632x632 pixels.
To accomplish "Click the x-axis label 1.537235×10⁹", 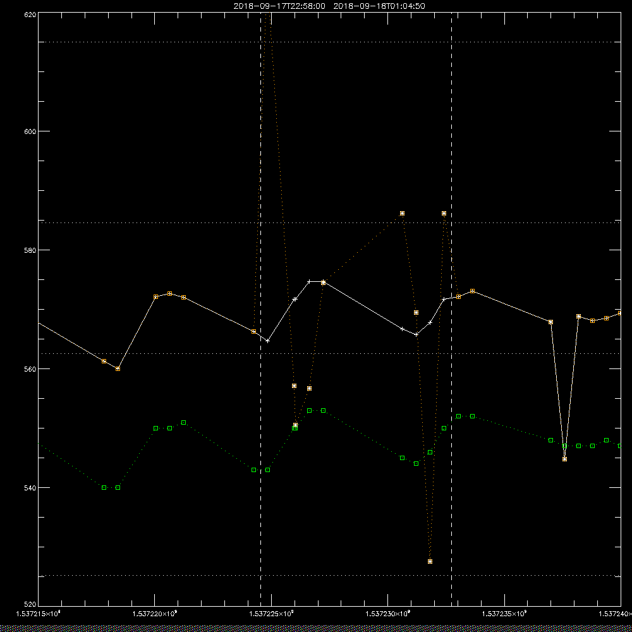I will (x=504, y=614).
